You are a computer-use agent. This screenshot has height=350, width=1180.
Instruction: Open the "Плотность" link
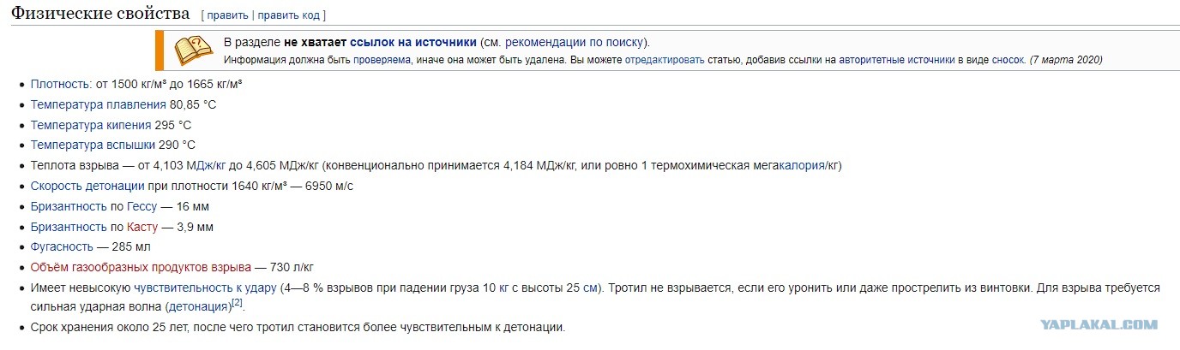pyautogui.click(x=61, y=84)
